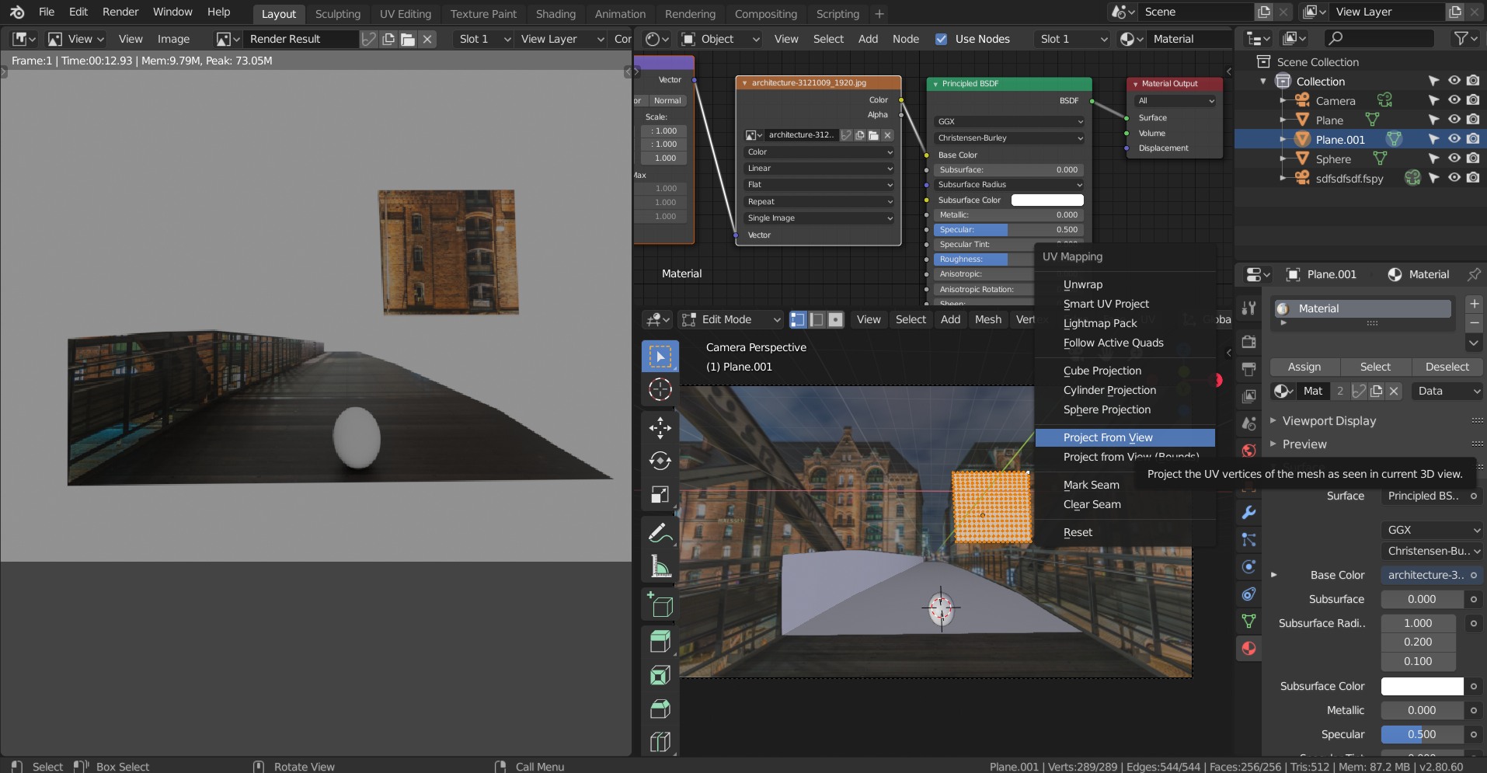1487x773 pixels.
Task: Click the Blender logo menu icon
Action: (x=17, y=12)
